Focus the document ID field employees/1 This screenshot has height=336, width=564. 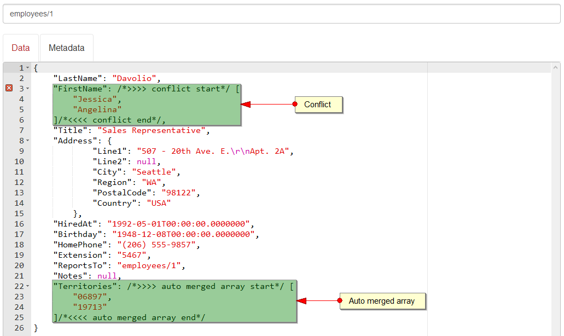tap(282, 14)
